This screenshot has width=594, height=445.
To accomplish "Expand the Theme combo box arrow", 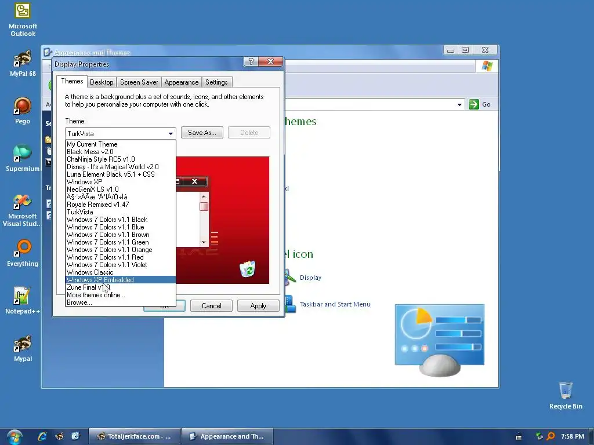I will [x=171, y=134].
